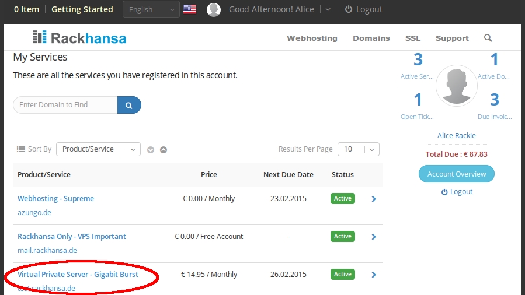525x295 pixels.
Task: Click the Good Afternoon! Alice greeting
Action: (271, 9)
